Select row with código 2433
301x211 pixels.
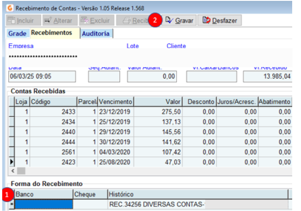tap(153, 112)
